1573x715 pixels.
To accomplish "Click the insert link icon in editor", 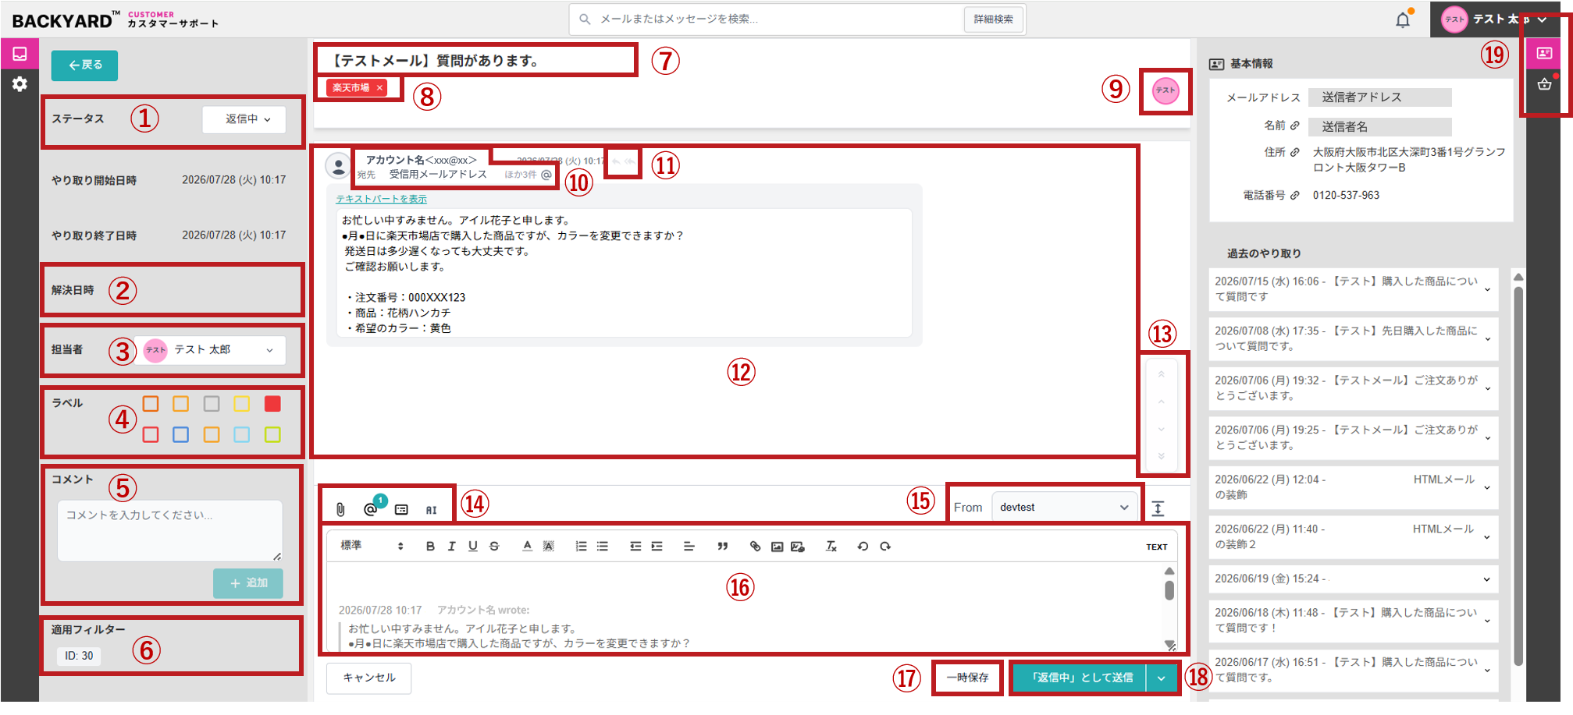I will point(755,547).
